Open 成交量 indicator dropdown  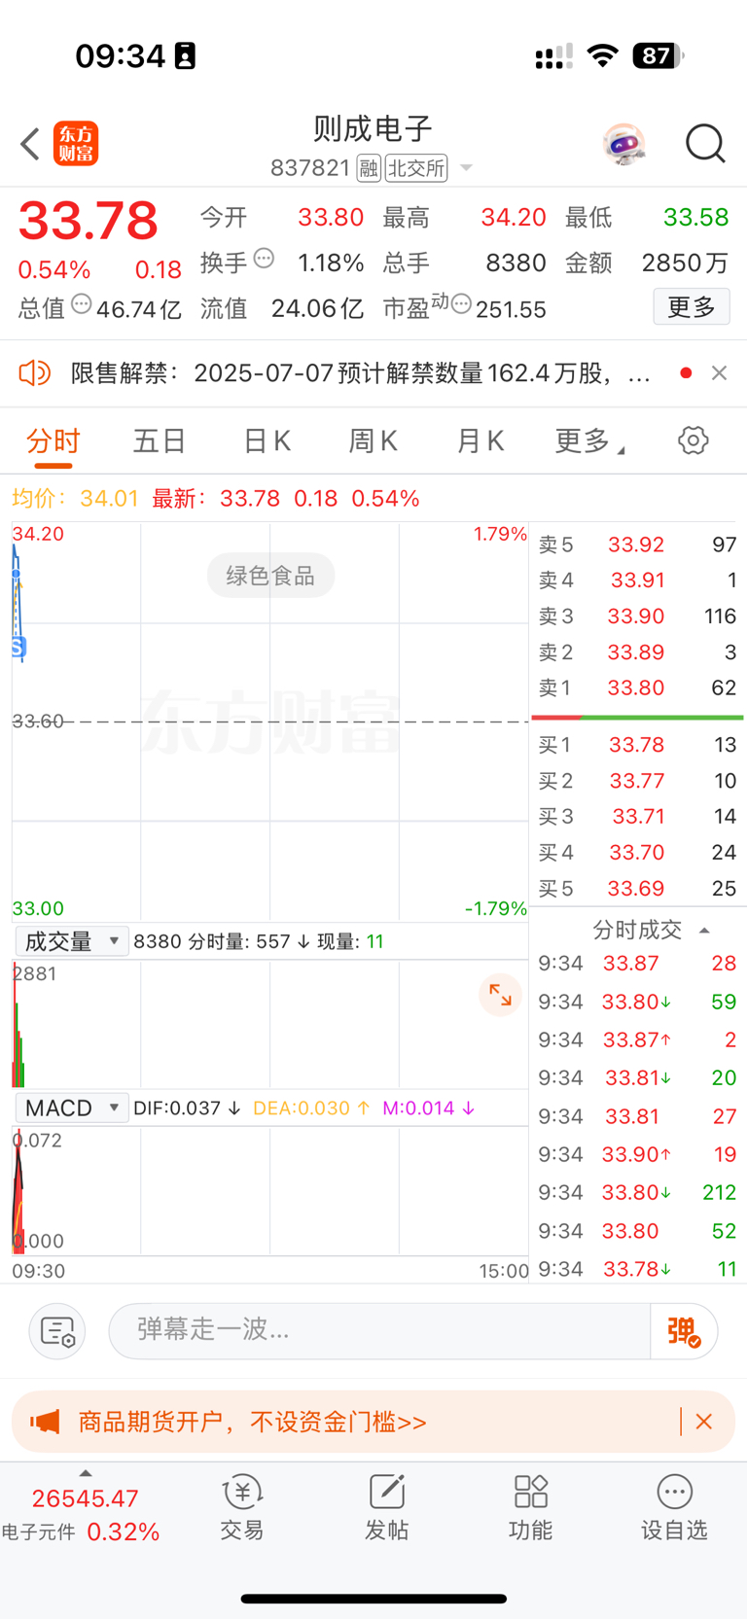pyautogui.click(x=71, y=941)
